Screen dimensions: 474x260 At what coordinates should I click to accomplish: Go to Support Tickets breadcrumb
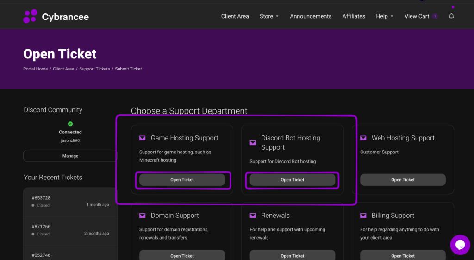click(94, 69)
